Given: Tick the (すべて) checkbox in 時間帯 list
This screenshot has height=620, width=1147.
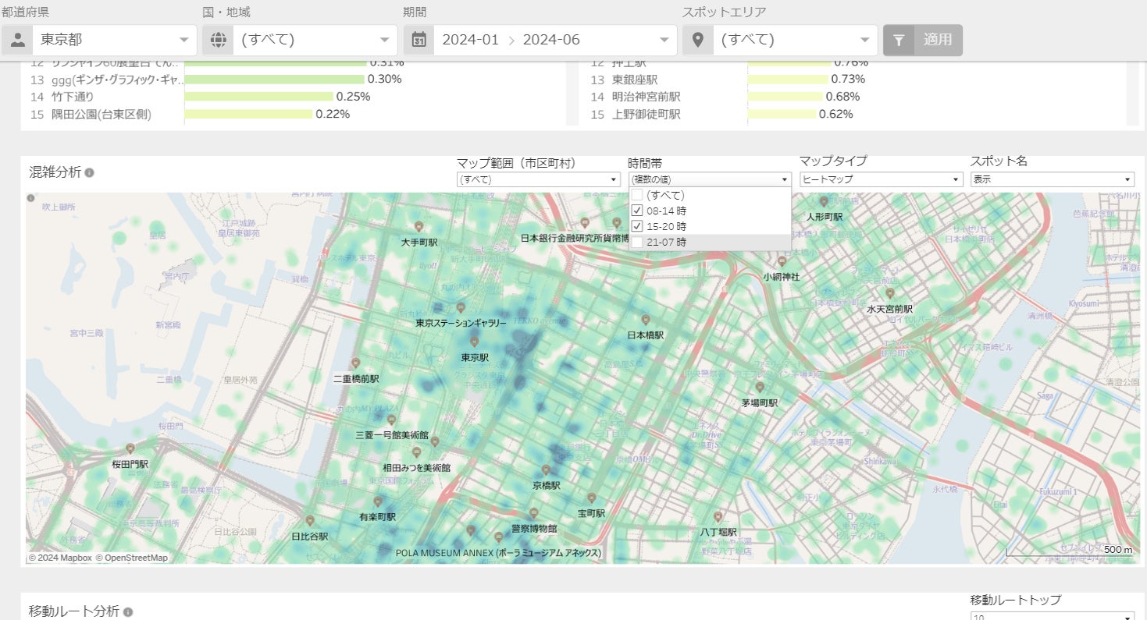Looking at the screenshot, I should pos(637,195).
